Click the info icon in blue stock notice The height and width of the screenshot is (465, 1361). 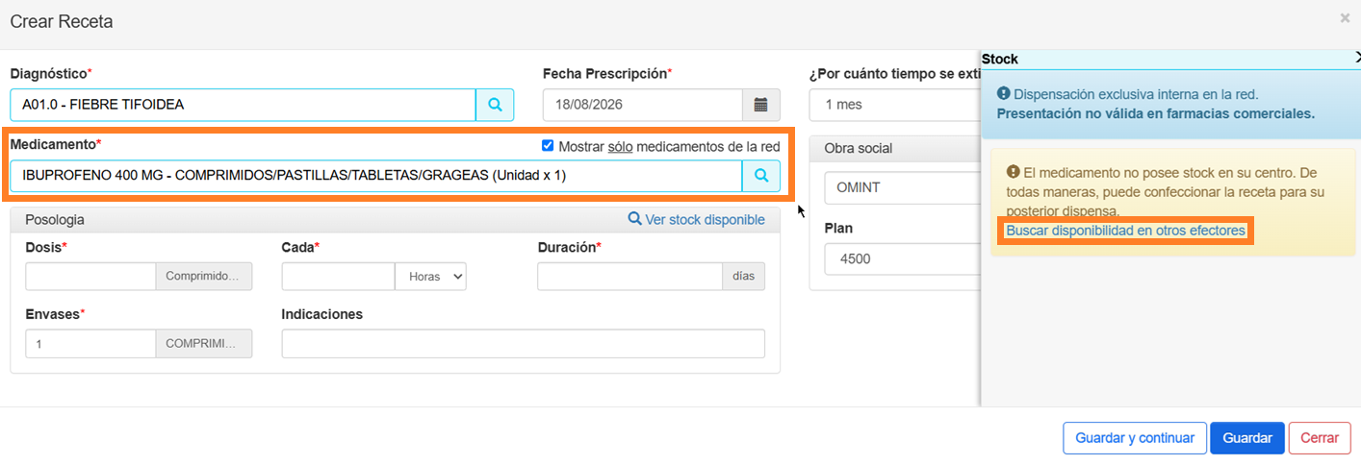pos(1003,94)
